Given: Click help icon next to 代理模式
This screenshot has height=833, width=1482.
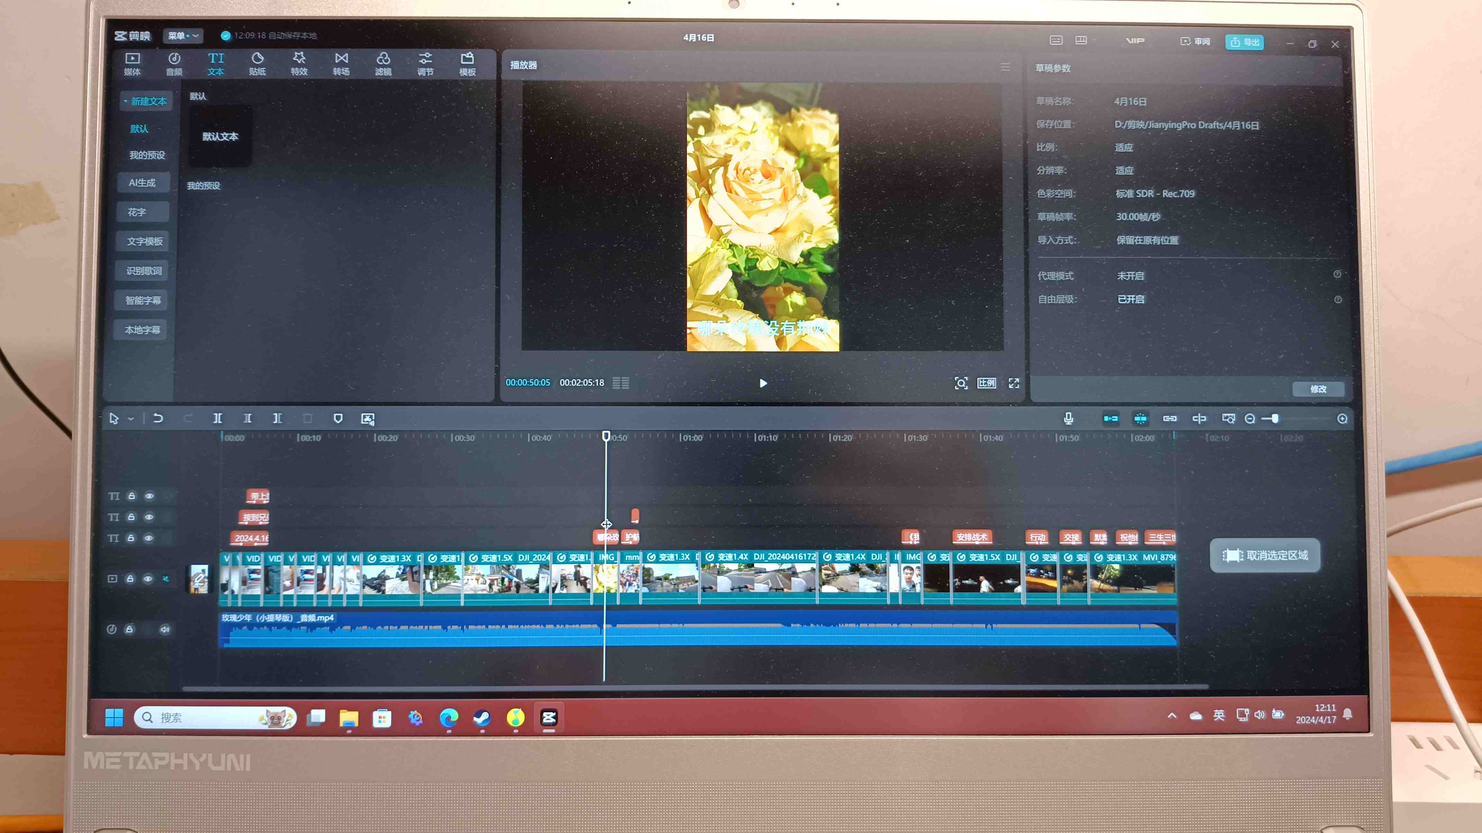Looking at the screenshot, I should pos(1337,275).
